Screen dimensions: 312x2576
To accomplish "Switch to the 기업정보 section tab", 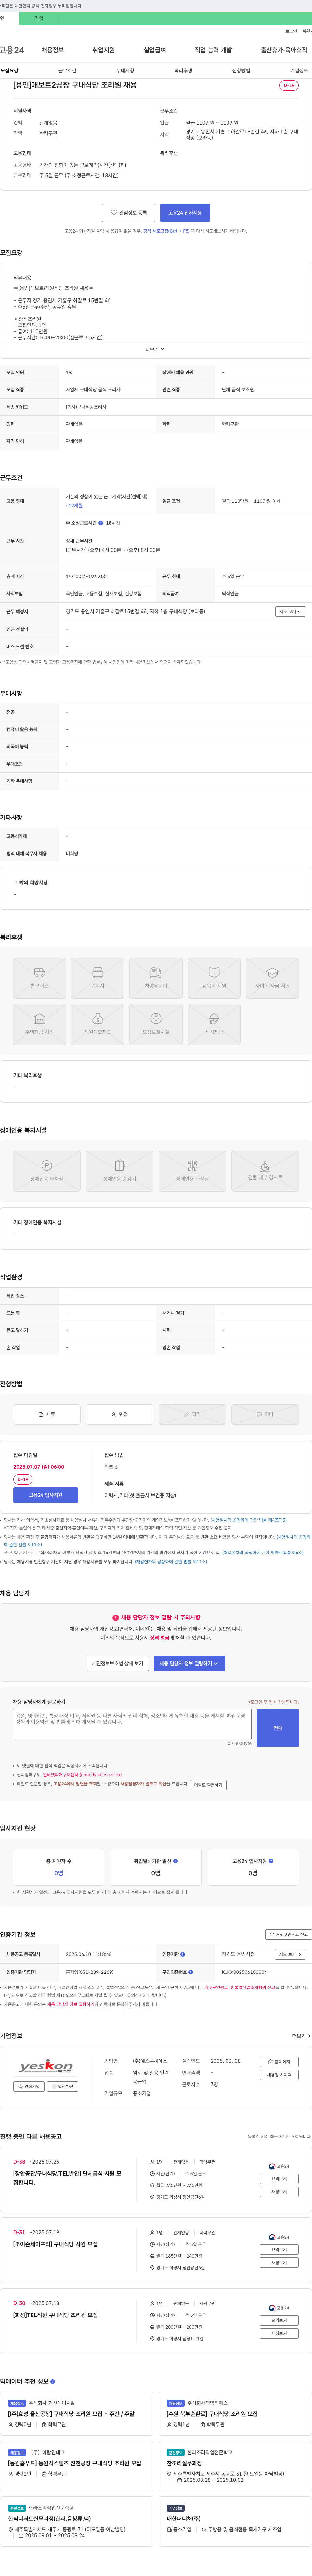I will click(x=299, y=71).
